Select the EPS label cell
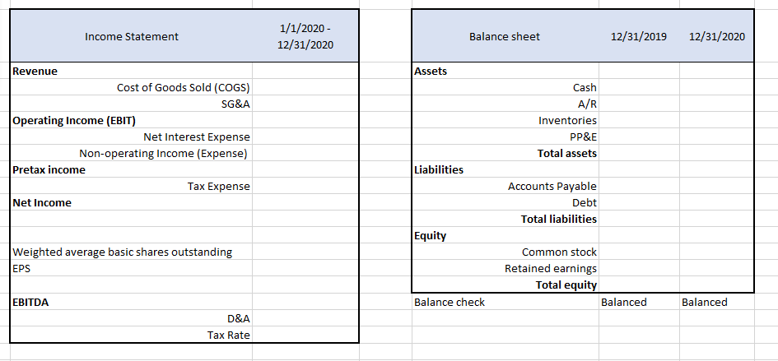The height and width of the screenshot is (361, 778). pos(132,268)
